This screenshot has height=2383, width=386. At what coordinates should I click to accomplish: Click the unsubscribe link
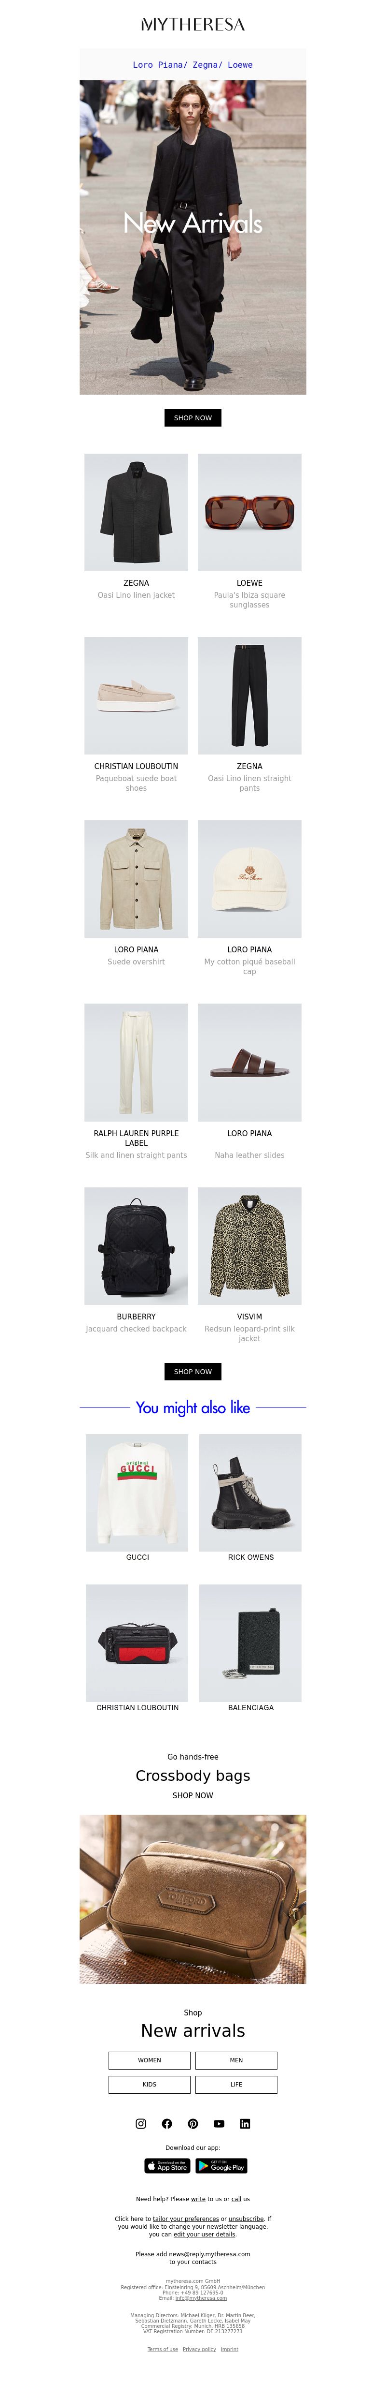click(247, 2219)
